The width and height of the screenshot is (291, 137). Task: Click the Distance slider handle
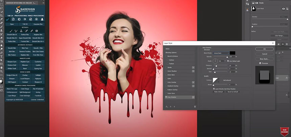coord(216,66)
